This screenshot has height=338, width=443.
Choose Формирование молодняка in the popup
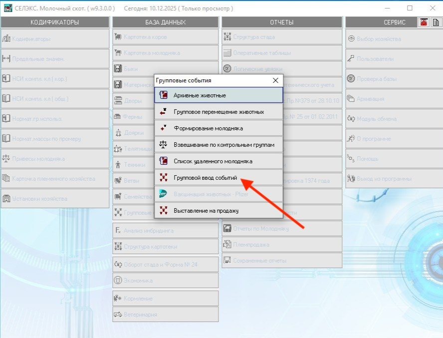219,128
